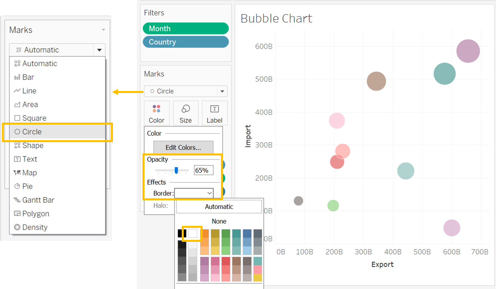This screenshot has height=289, width=496.
Task: Click the opacity percentage input field
Action: (203, 170)
